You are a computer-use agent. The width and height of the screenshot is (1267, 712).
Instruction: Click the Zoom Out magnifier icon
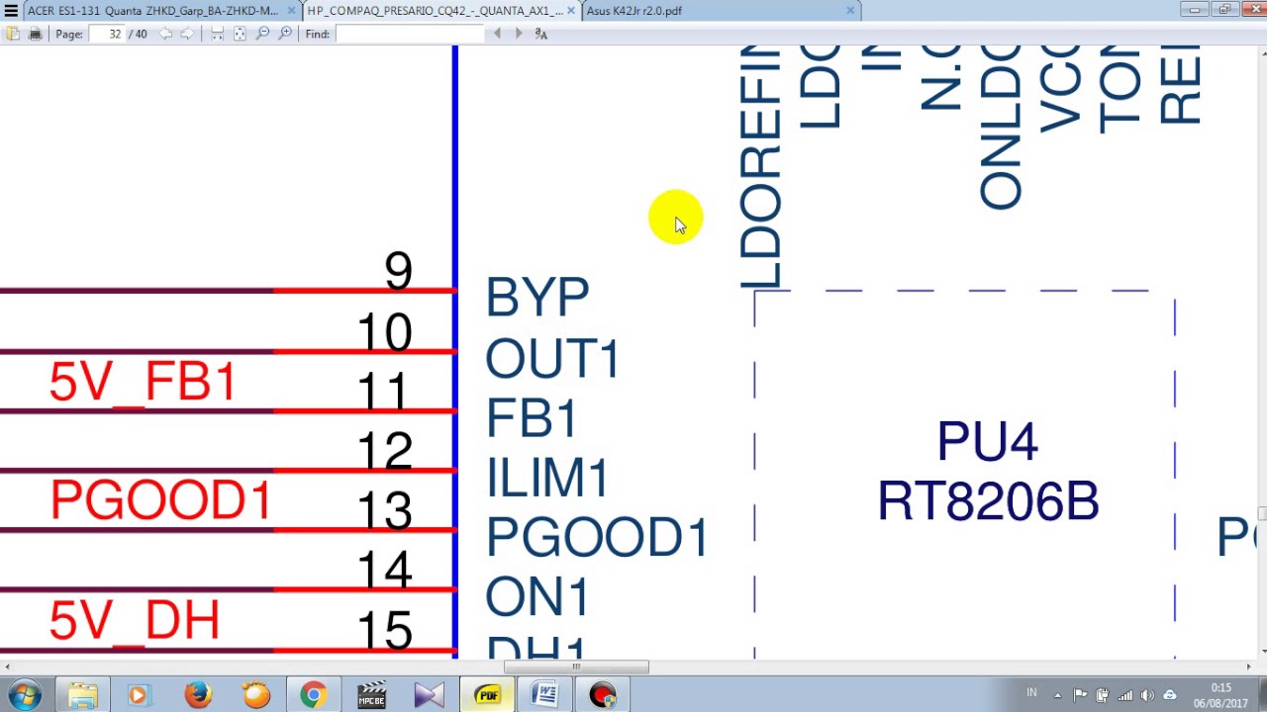(x=262, y=34)
